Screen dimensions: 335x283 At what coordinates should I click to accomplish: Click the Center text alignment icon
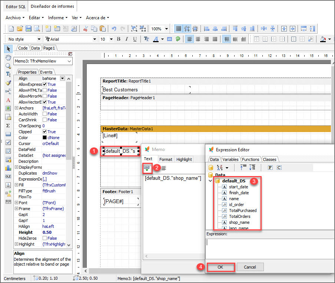pos(198,39)
